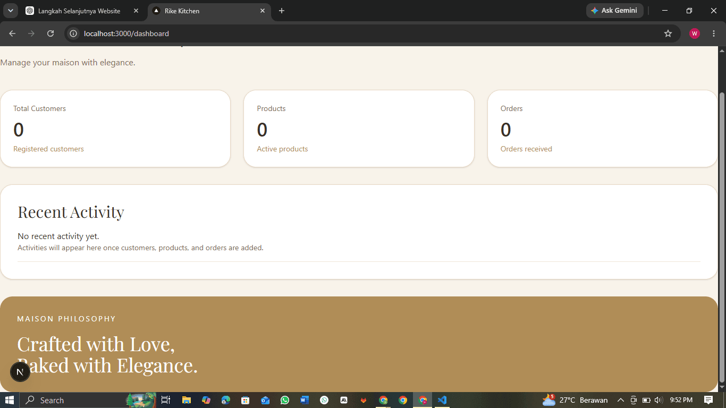This screenshot has height=408, width=726.
Task: Open the tab search dropdown
Action: click(x=10, y=11)
